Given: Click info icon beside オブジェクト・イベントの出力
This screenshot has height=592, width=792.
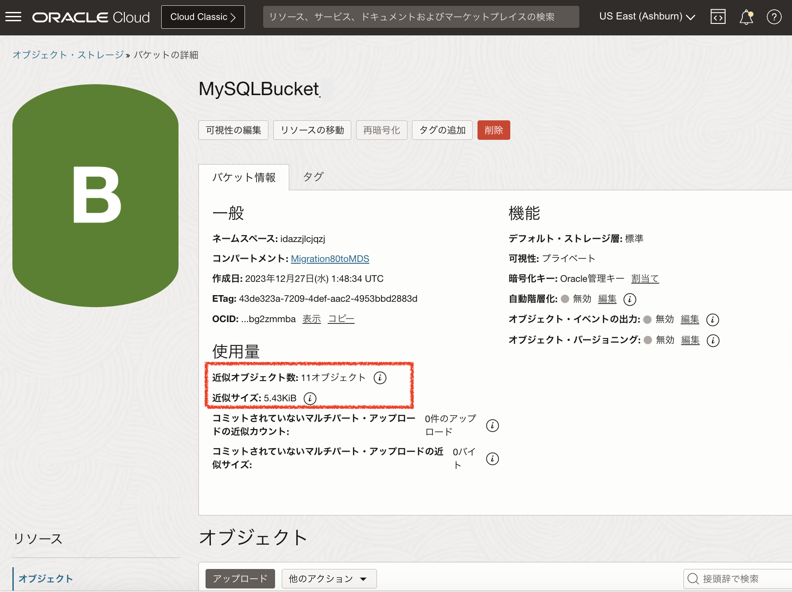Looking at the screenshot, I should coord(712,319).
